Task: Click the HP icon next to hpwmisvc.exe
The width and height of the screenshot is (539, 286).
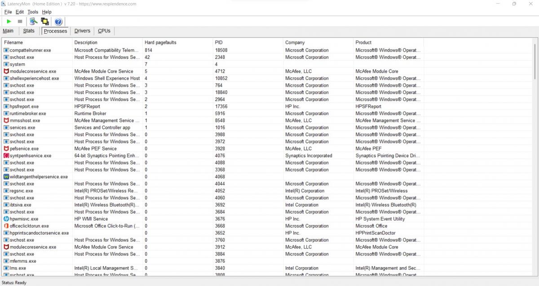Action: point(6,219)
